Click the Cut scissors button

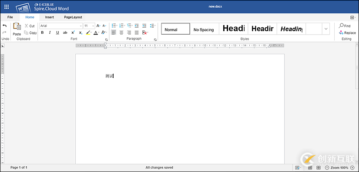tap(30, 26)
